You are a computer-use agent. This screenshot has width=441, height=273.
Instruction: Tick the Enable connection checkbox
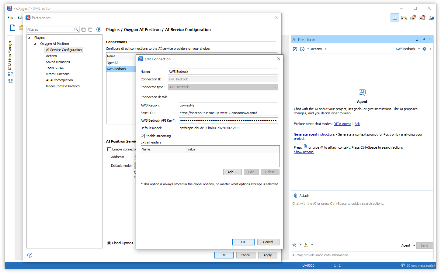tap(109, 149)
